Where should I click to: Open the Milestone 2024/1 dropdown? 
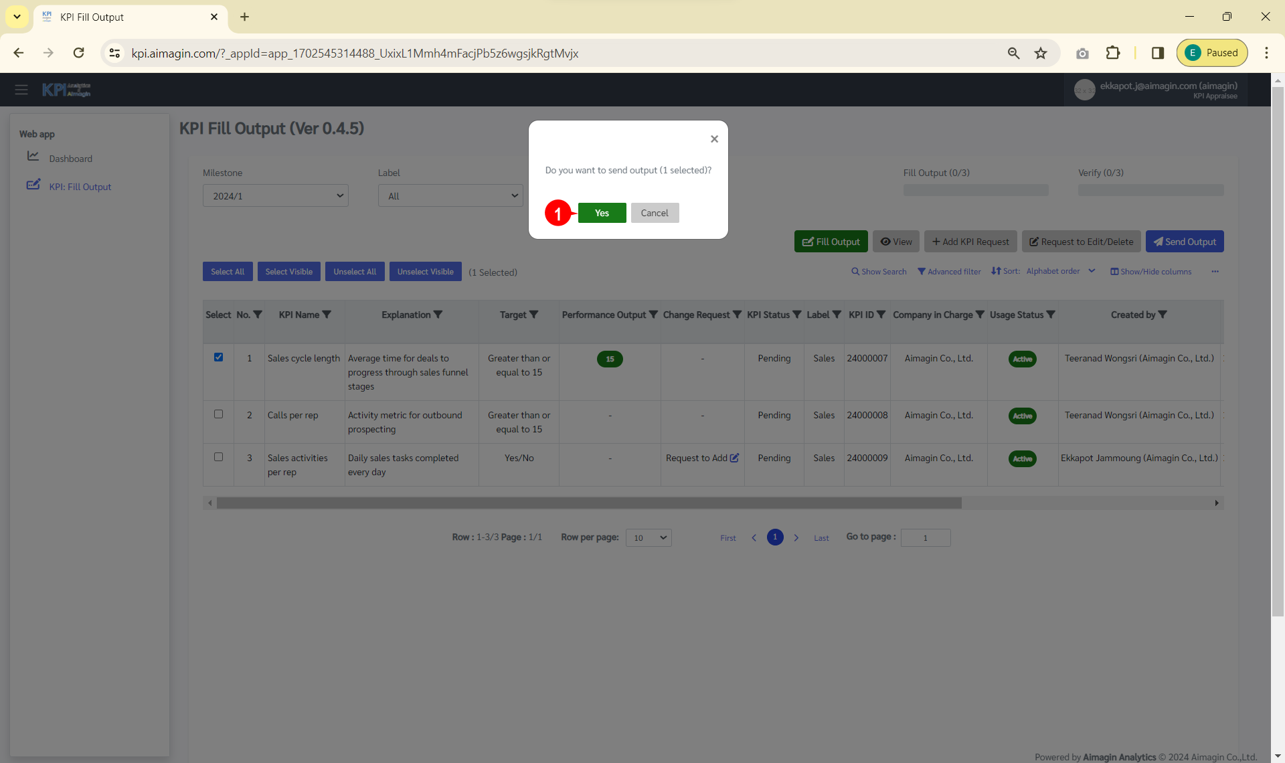point(275,195)
